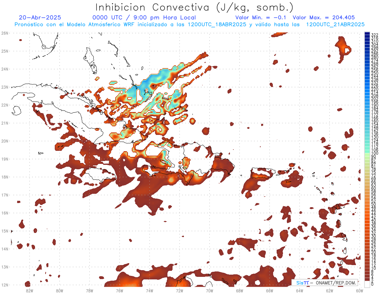Click the "20" colorbar value
The height and width of the screenshot is (295, 382).
(374, 252)
